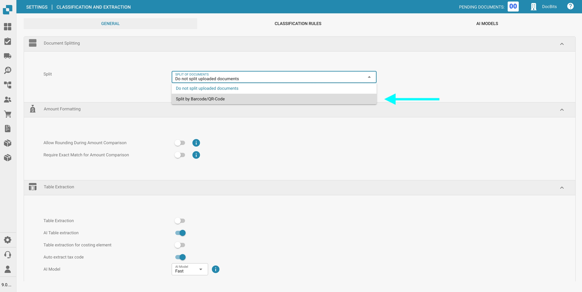
Task: Open the AI Model Fast dropdown
Action: 190,269
